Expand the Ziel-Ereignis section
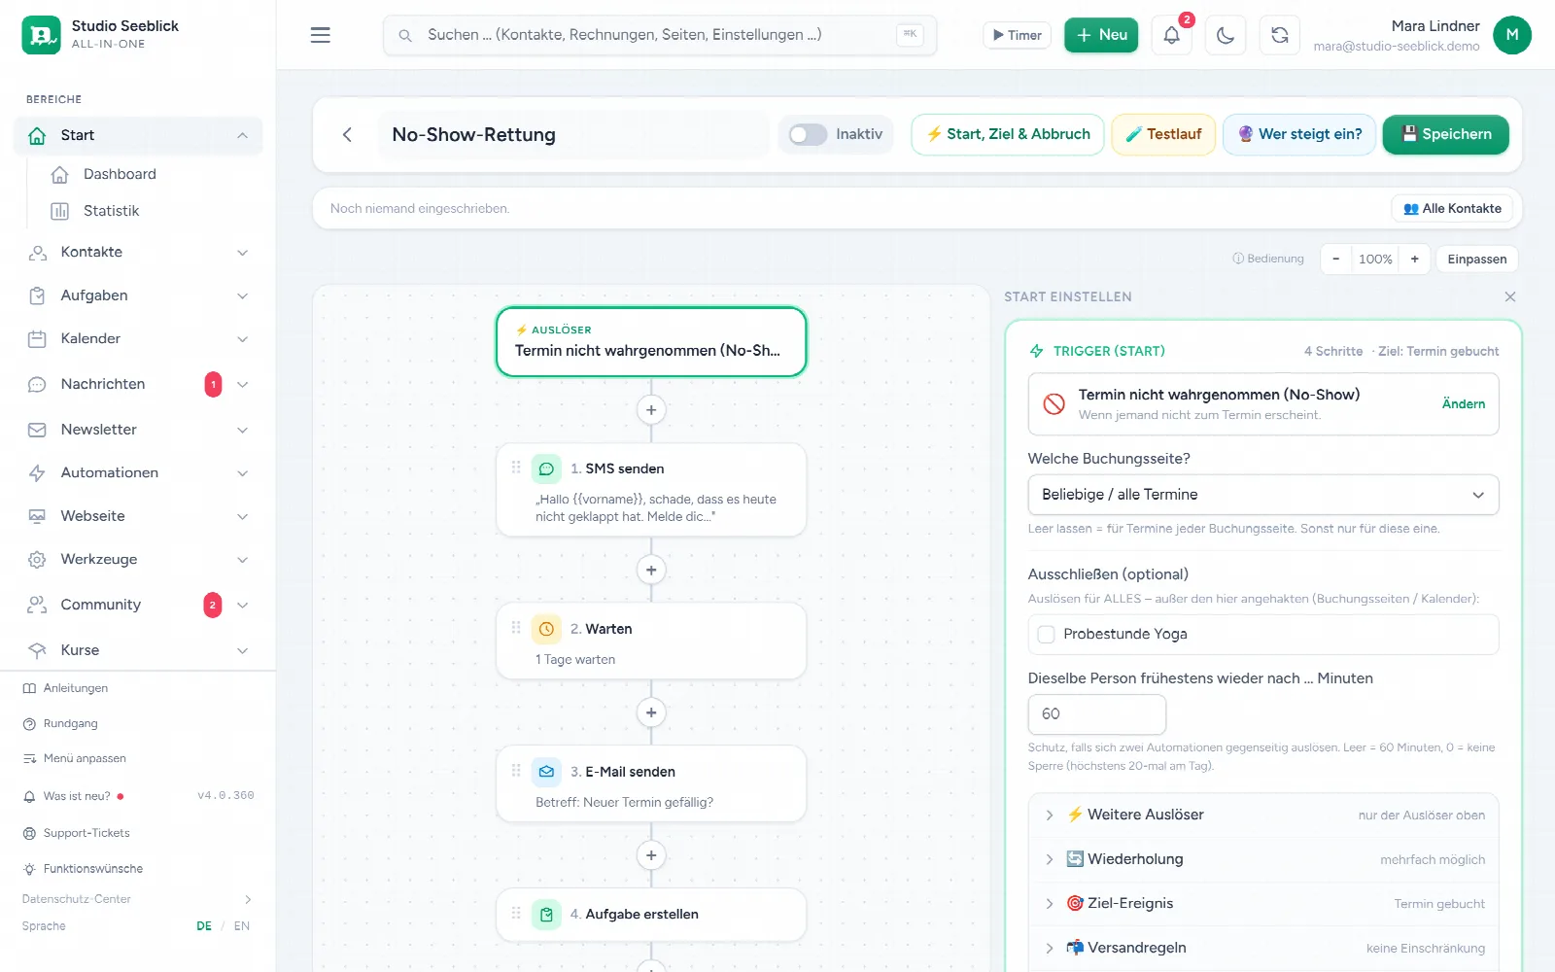Screen dimensions: 1555x972 [x=1262, y=904]
